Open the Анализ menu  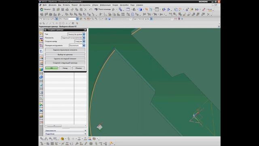[115, 5]
